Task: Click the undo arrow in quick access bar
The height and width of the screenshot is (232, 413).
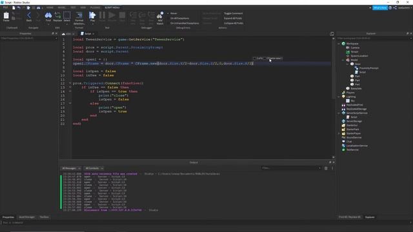Action: pyautogui.click(x=19, y=8)
